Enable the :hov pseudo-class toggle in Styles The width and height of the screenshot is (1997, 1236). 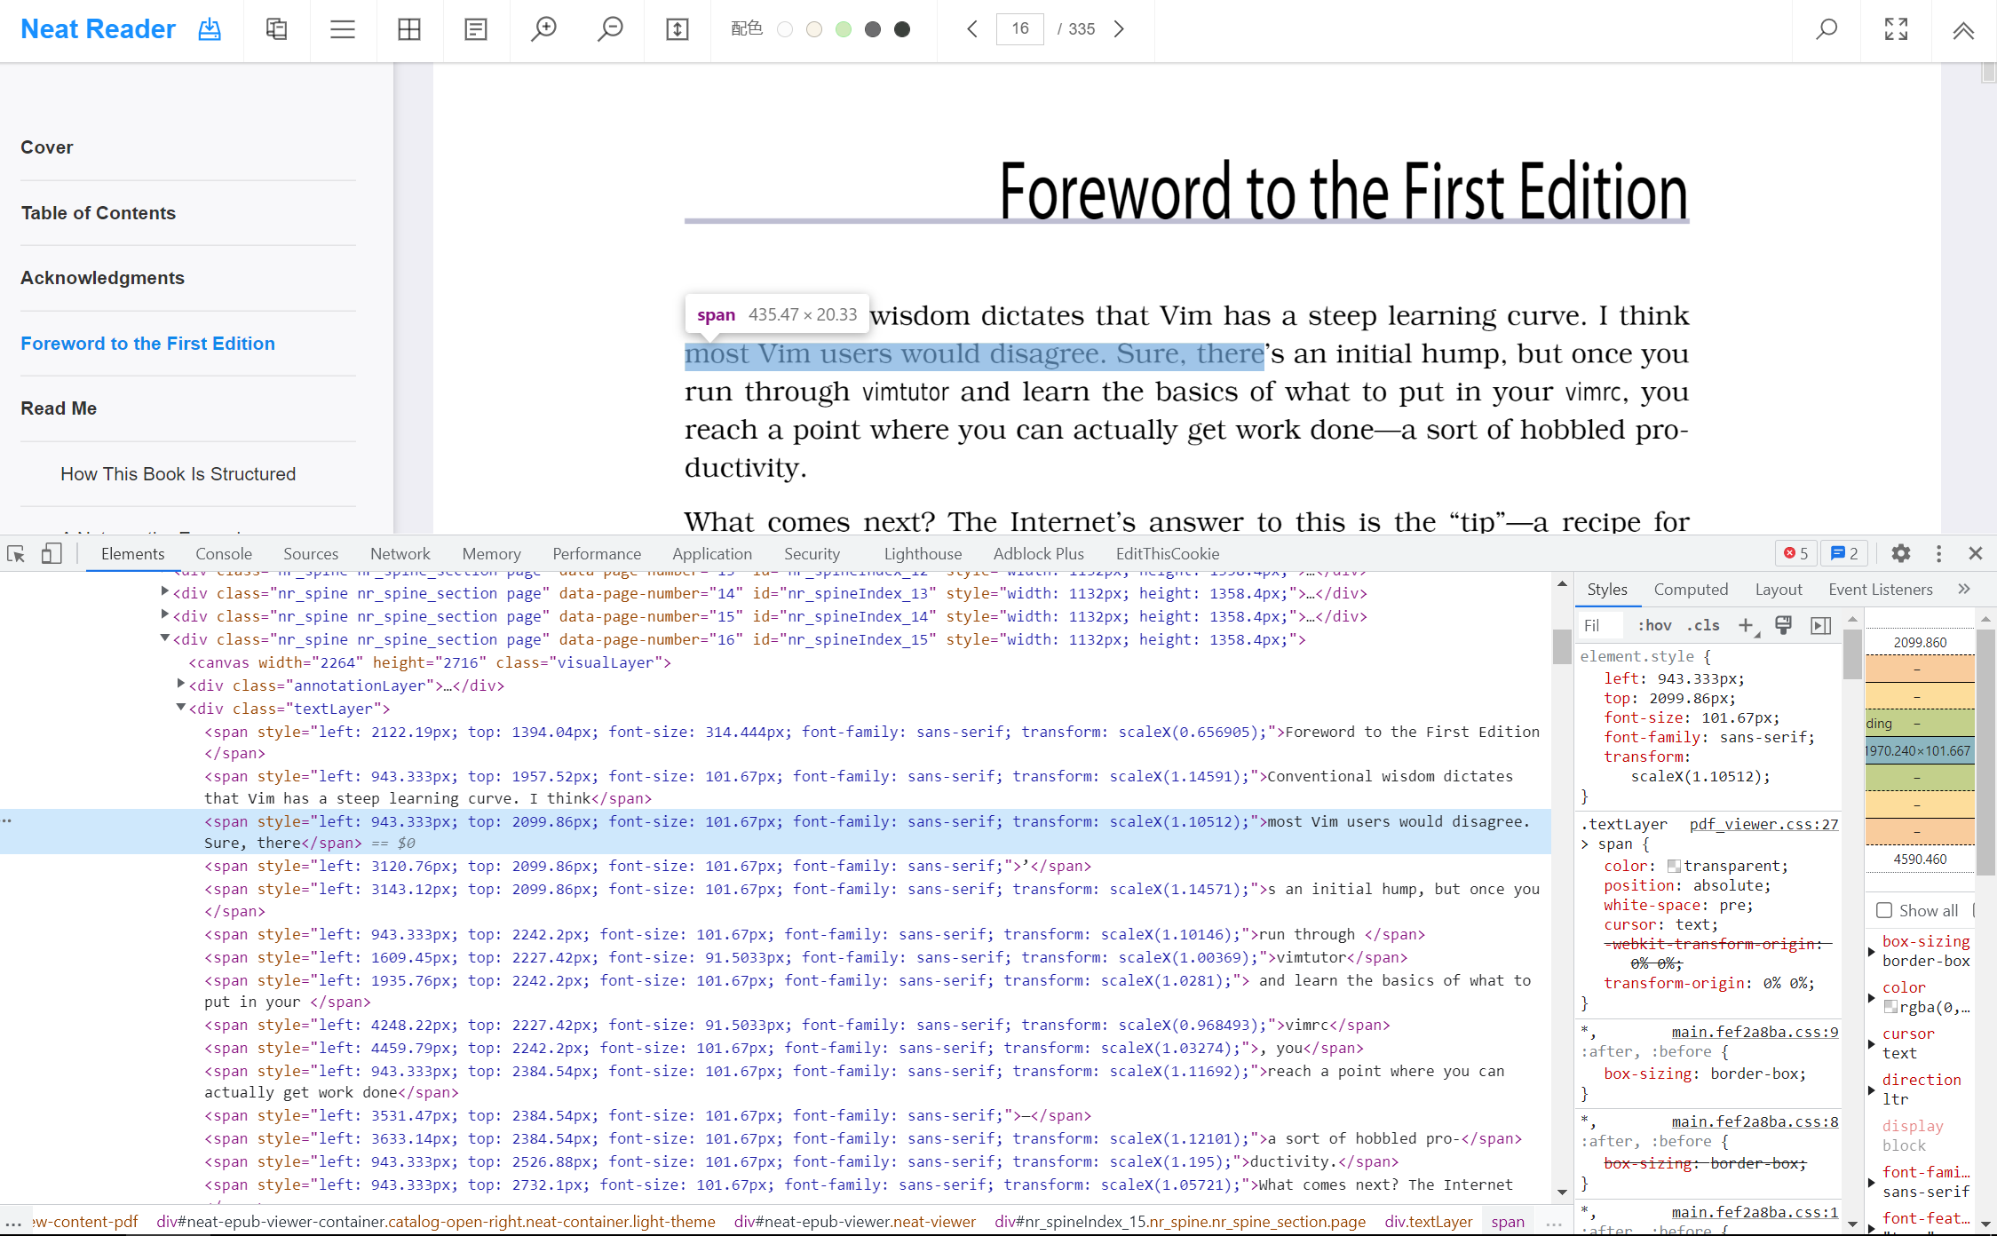(1654, 625)
